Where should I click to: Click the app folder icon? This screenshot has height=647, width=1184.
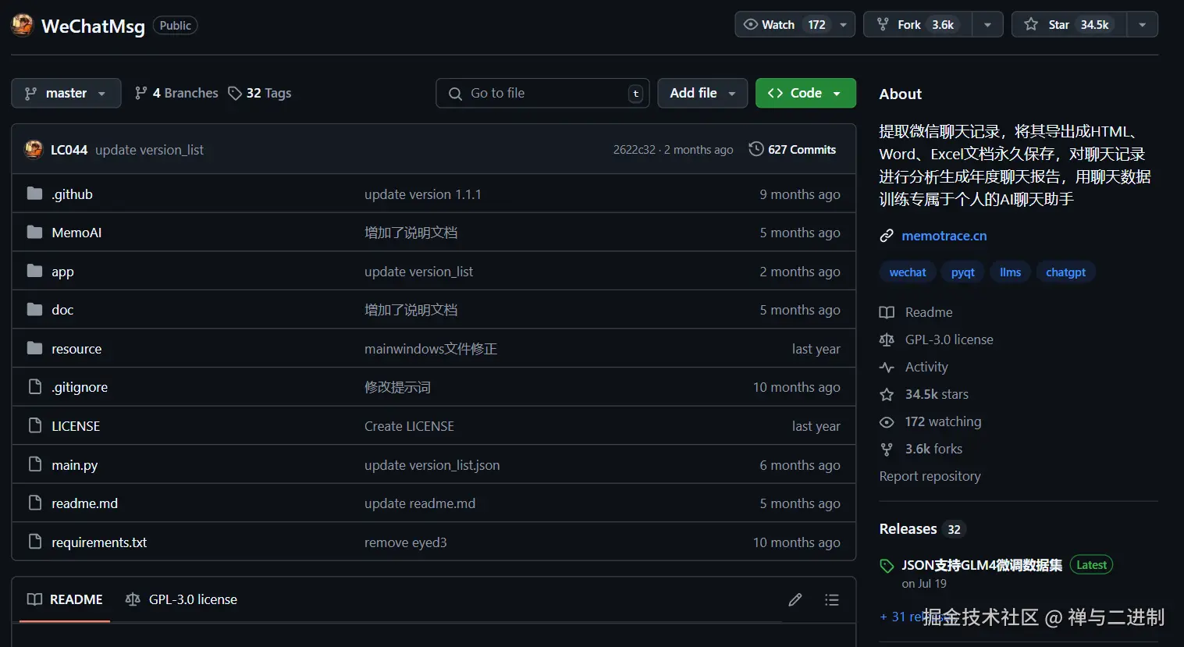click(34, 271)
